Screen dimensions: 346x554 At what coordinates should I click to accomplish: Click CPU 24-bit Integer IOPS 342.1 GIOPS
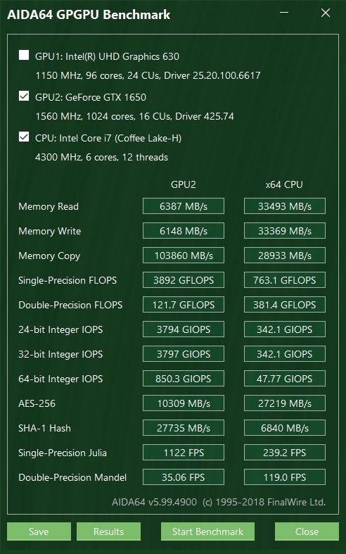pos(285,329)
